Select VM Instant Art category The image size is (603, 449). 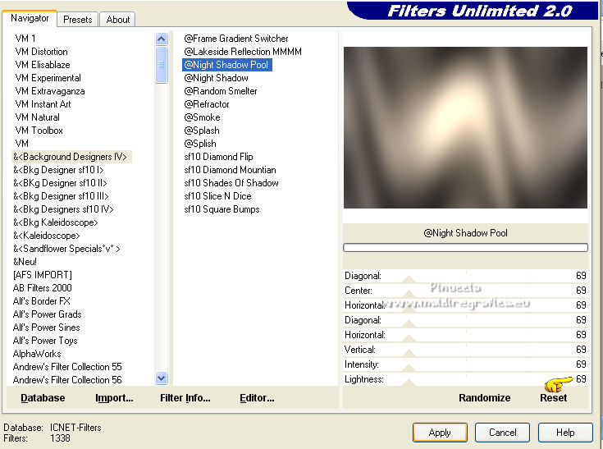(x=43, y=104)
